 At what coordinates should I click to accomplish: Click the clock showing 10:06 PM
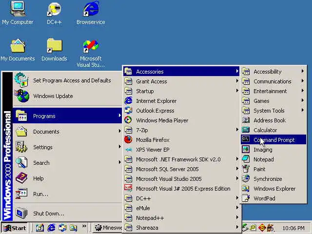293,228
